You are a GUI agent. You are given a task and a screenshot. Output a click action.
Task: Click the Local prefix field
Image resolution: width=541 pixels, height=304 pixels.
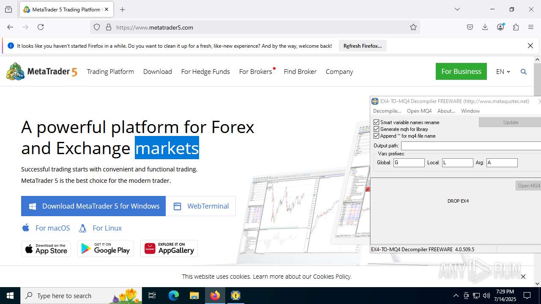[458, 163]
